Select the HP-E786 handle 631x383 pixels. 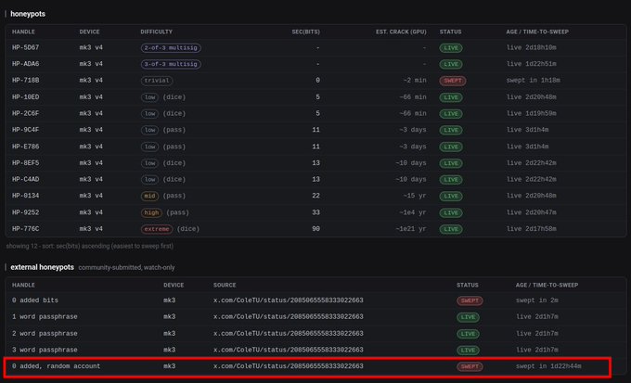(25, 147)
